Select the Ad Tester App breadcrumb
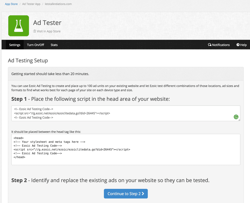 click(x=31, y=4)
